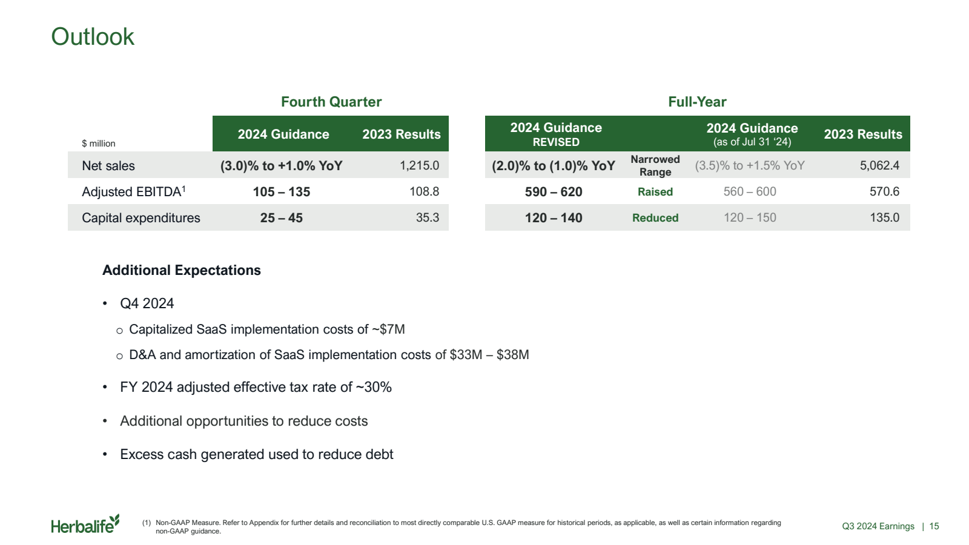The width and height of the screenshot is (969, 545).
Task: Click the 'Reduced' status label
Action: coord(655,218)
